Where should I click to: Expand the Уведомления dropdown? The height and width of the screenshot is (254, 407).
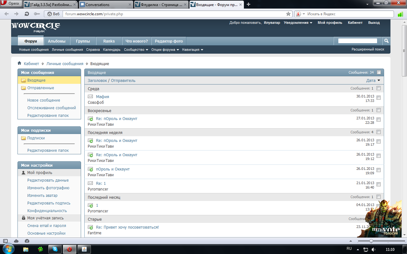click(x=298, y=23)
